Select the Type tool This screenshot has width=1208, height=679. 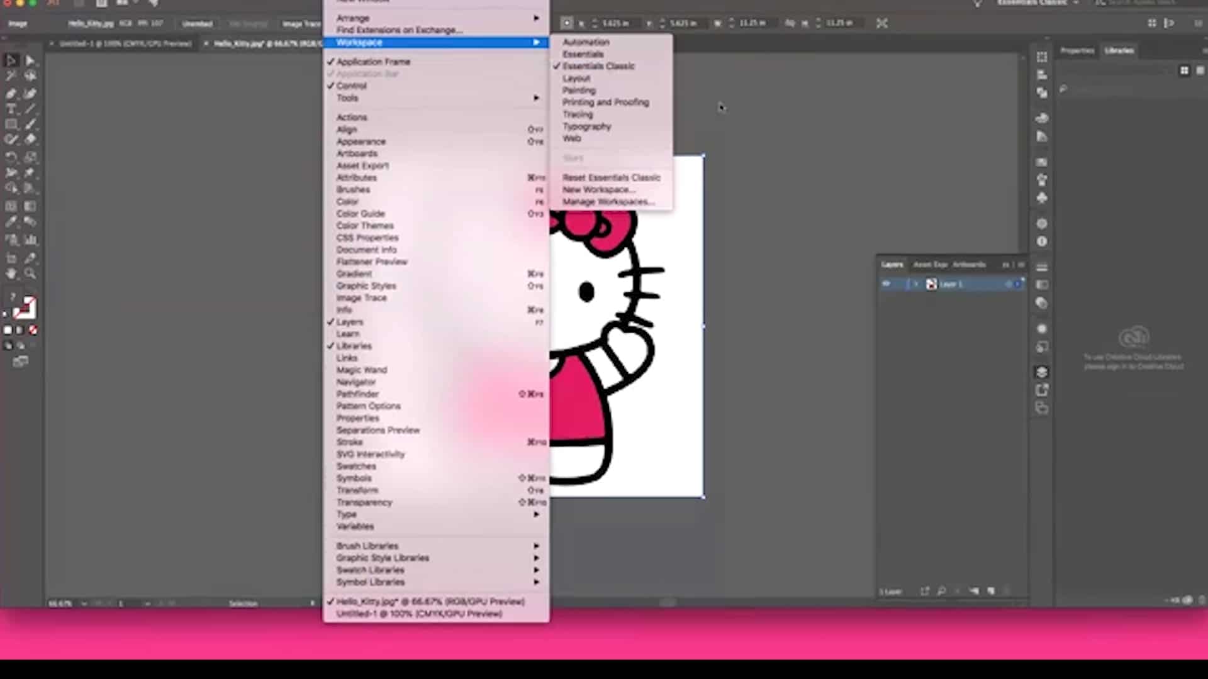11,109
